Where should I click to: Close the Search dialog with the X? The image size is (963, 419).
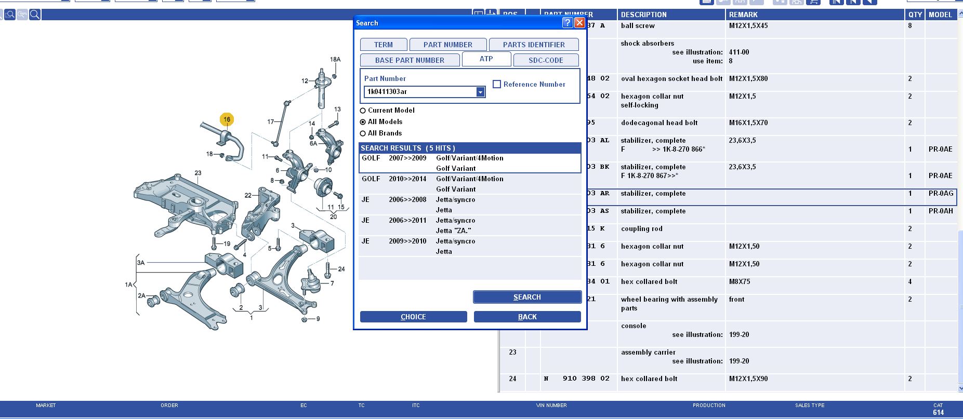click(x=579, y=22)
